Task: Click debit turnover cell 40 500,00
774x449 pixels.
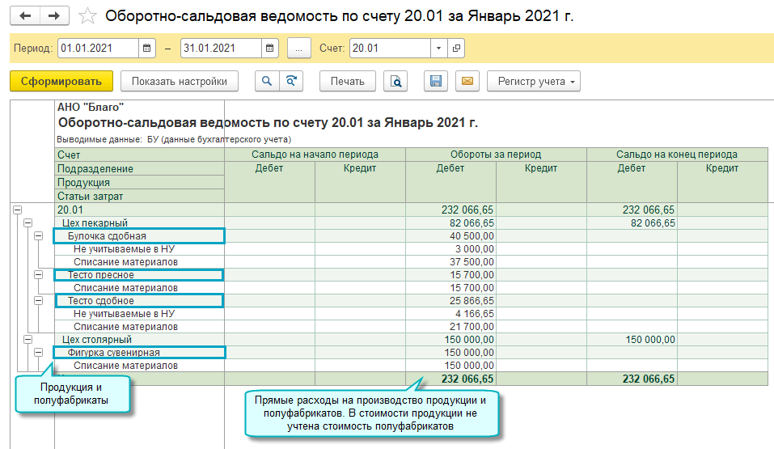Action: click(x=450, y=236)
